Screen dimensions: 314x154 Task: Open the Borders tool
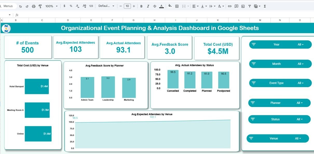177,6
